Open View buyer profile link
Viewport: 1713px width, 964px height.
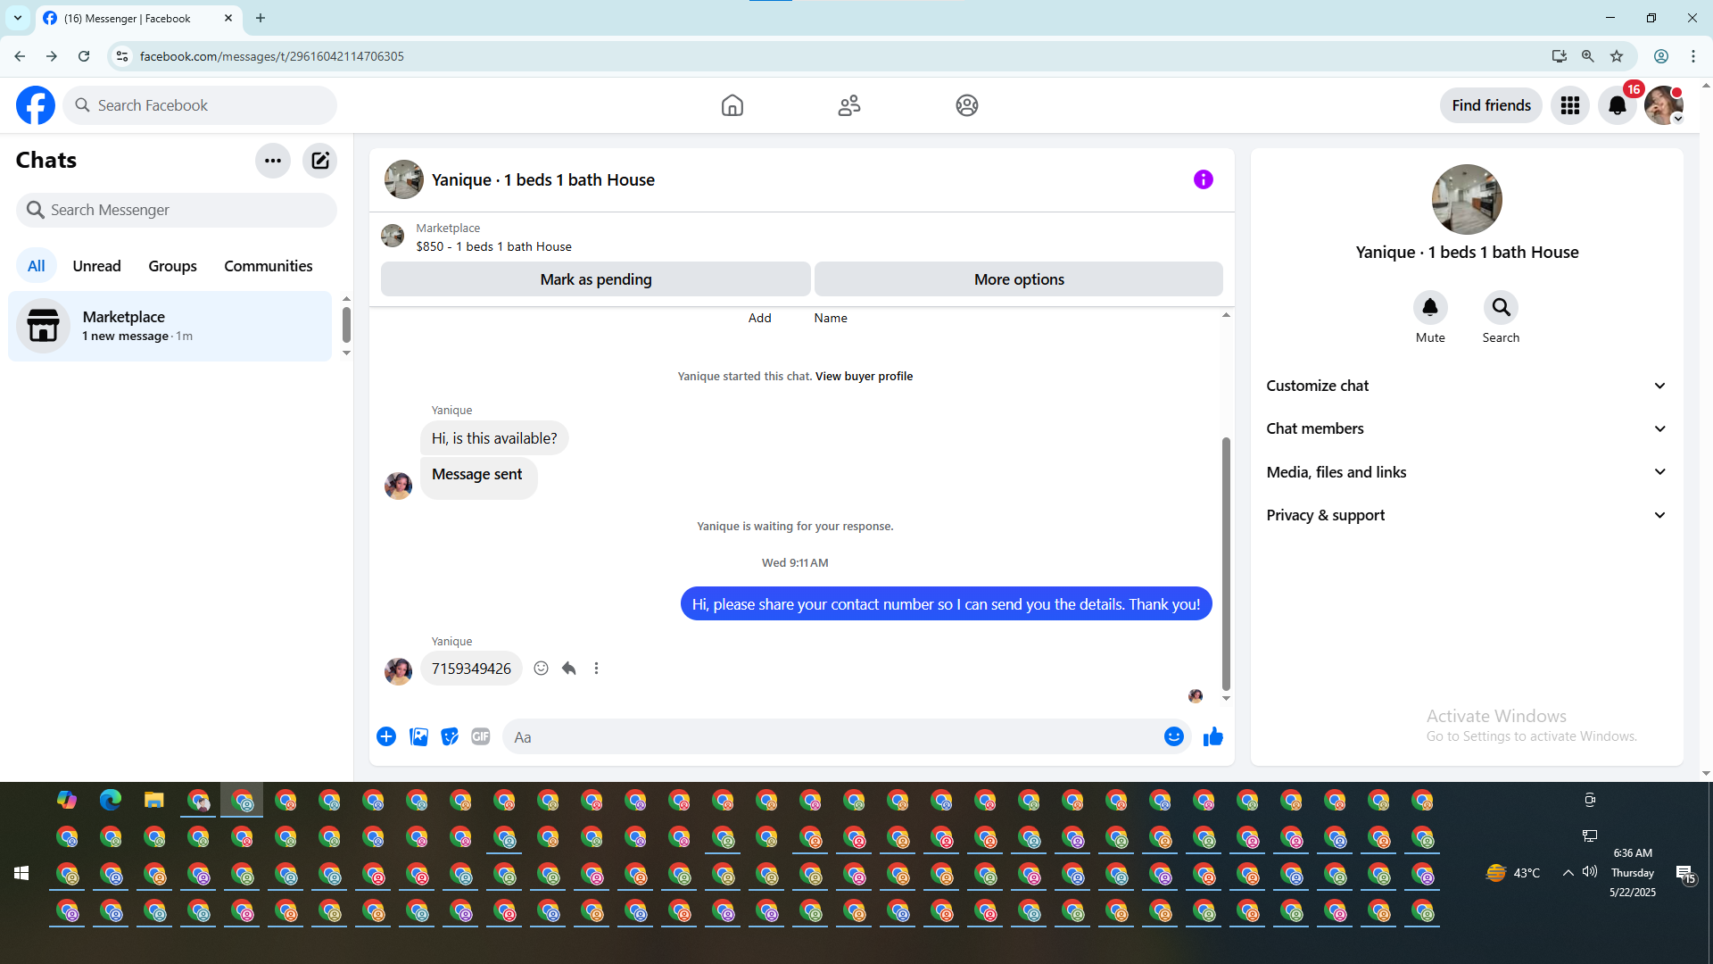864,377
